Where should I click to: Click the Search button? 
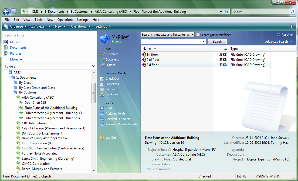pos(217,41)
